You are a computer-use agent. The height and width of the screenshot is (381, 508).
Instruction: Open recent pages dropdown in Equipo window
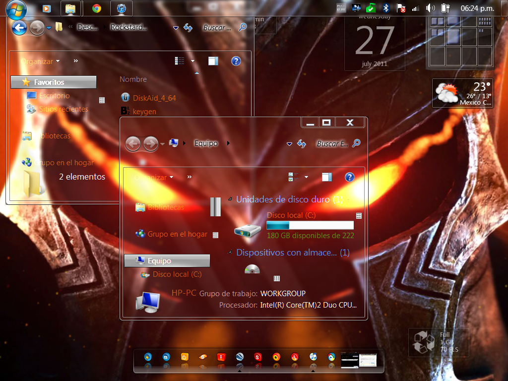[163, 144]
